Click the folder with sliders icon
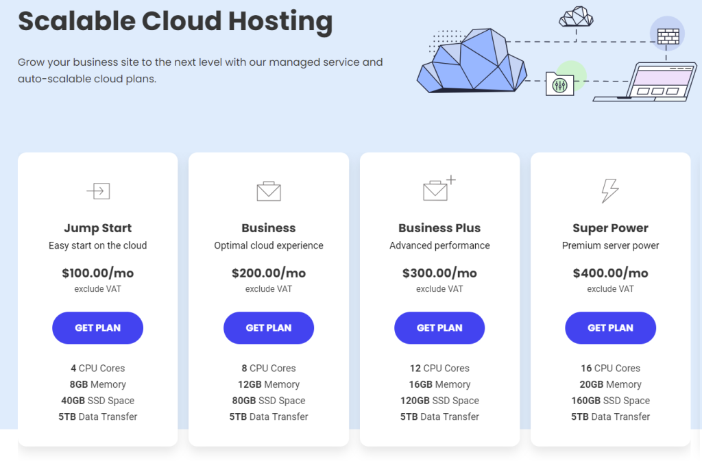702x461 pixels. click(x=559, y=84)
